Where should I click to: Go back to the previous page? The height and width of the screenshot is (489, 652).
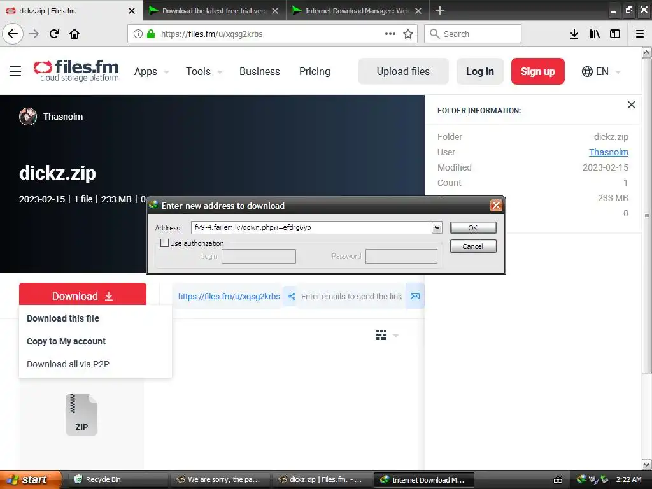(13, 34)
